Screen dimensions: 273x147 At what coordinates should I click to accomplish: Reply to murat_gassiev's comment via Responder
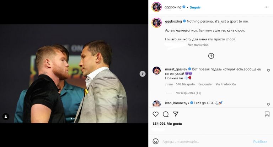click(205, 84)
